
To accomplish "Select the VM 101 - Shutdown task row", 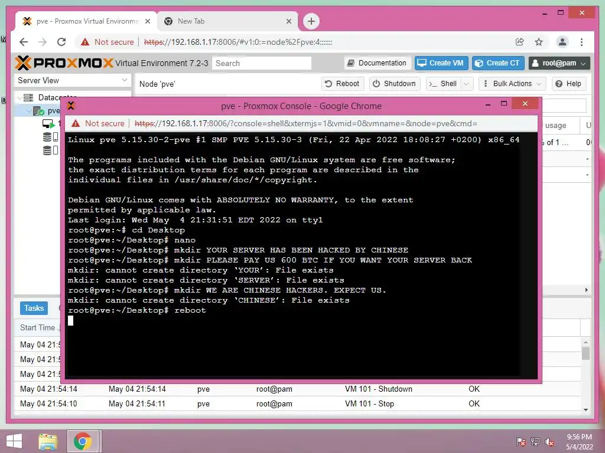I will (298, 389).
